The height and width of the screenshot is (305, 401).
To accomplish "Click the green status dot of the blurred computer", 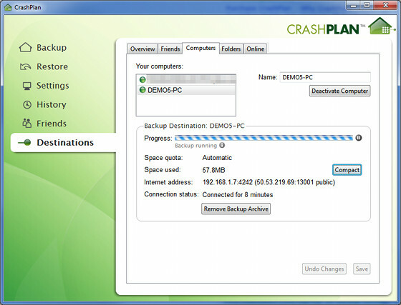I will [x=142, y=79].
